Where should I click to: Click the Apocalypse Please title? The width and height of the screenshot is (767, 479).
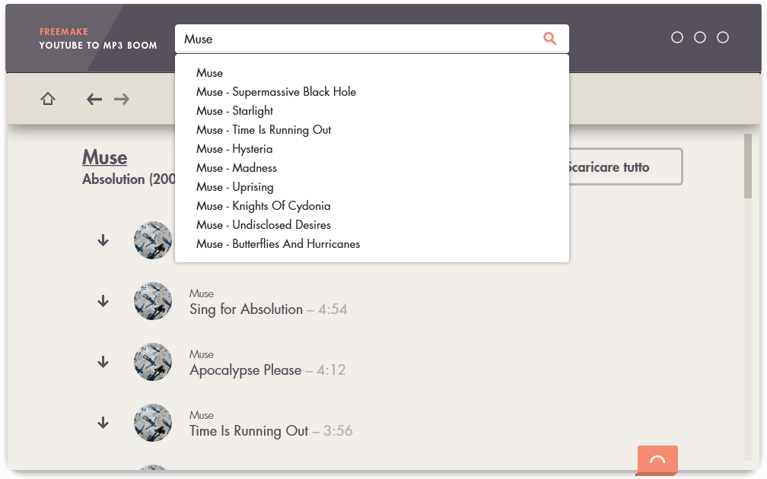click(245, 370)
